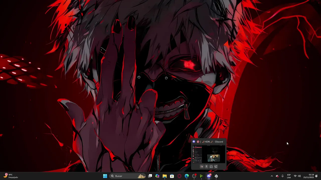Click the Discord window preview thumbnail
321x180 pixels.
tap(209, 154)
